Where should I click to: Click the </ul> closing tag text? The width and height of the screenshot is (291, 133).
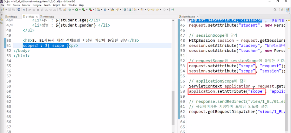(29, 30)
